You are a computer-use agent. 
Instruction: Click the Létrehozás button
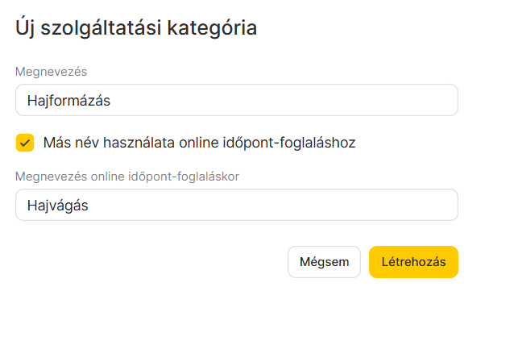coord(413,262)
